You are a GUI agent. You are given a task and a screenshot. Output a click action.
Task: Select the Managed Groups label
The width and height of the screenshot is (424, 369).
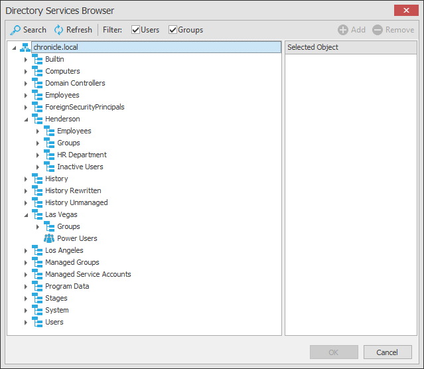coord(72,262)
